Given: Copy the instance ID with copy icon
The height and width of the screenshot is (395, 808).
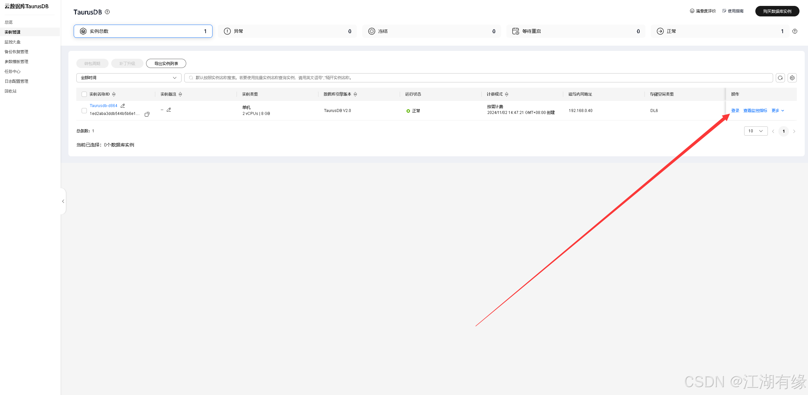Looking at the screenshot, I should [147, 114].
